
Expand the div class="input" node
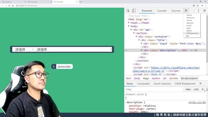[142, 43]
